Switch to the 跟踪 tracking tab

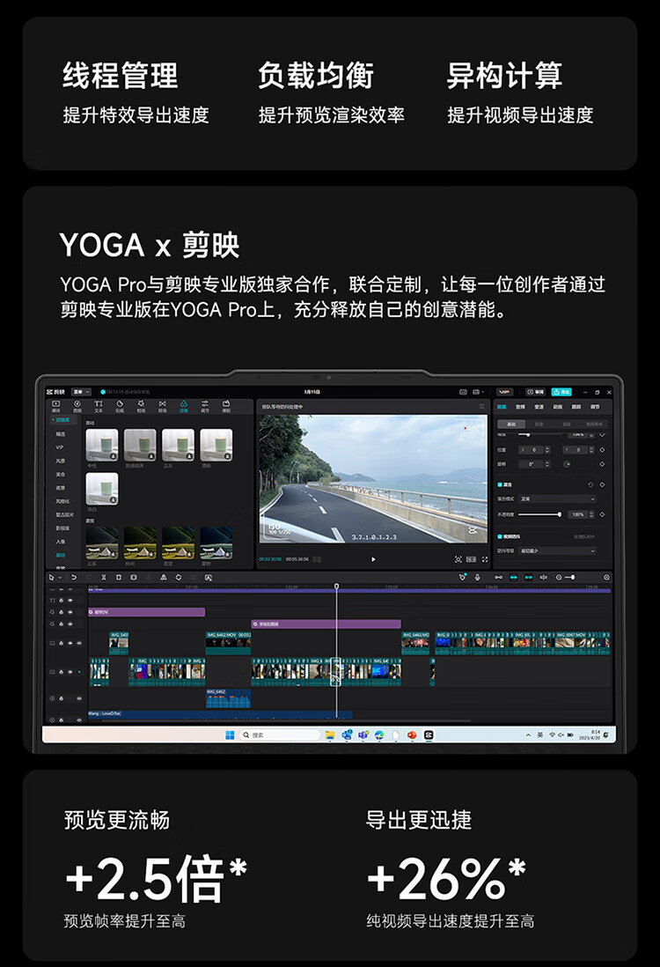tap(576, 407)
